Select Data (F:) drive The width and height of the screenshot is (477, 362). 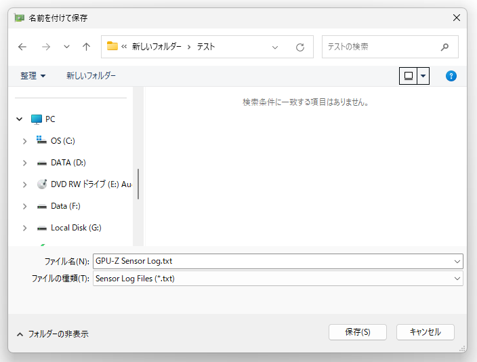point(66,206)
